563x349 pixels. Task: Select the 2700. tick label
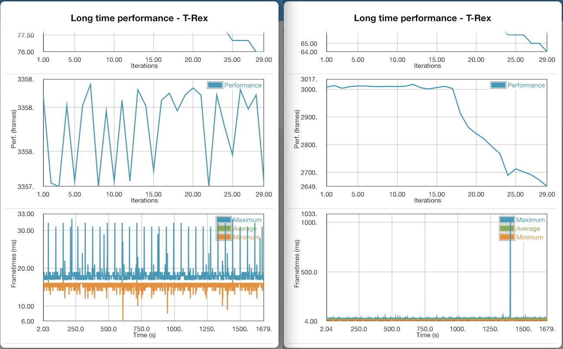(x=309, y=173)
